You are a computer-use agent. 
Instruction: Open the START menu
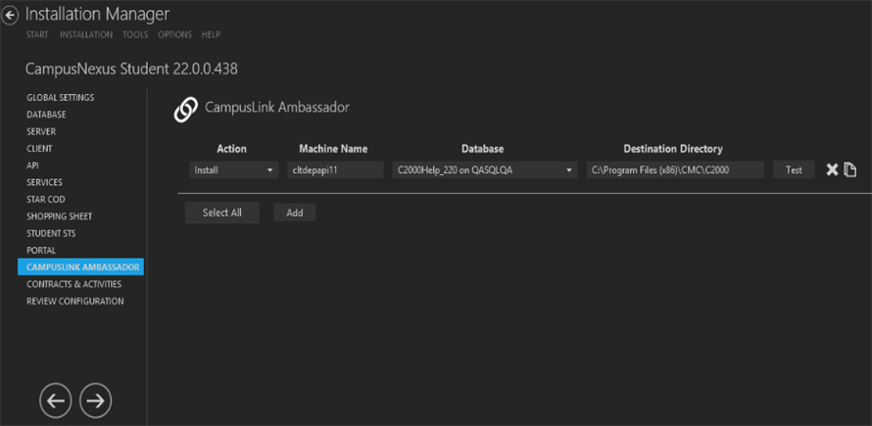pyautogui.click(x=37, y=34)
